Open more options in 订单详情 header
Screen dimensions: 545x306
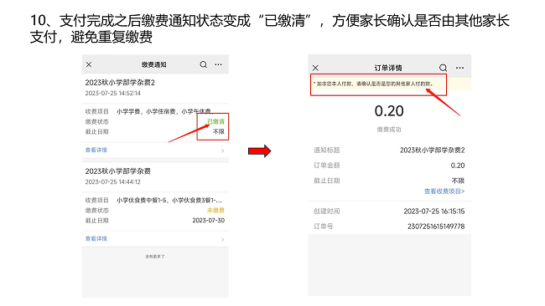[459, 68]
